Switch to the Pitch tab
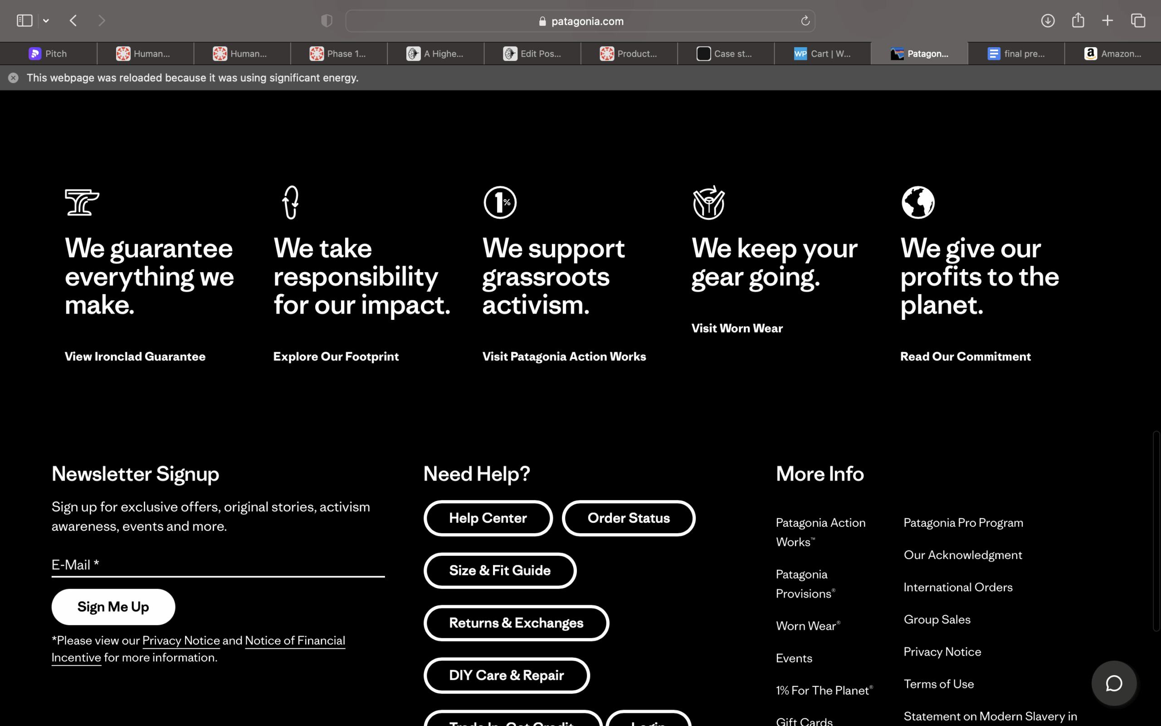Image resolution: width=1161 pixels, height=726 pixels. click(48, 54)
